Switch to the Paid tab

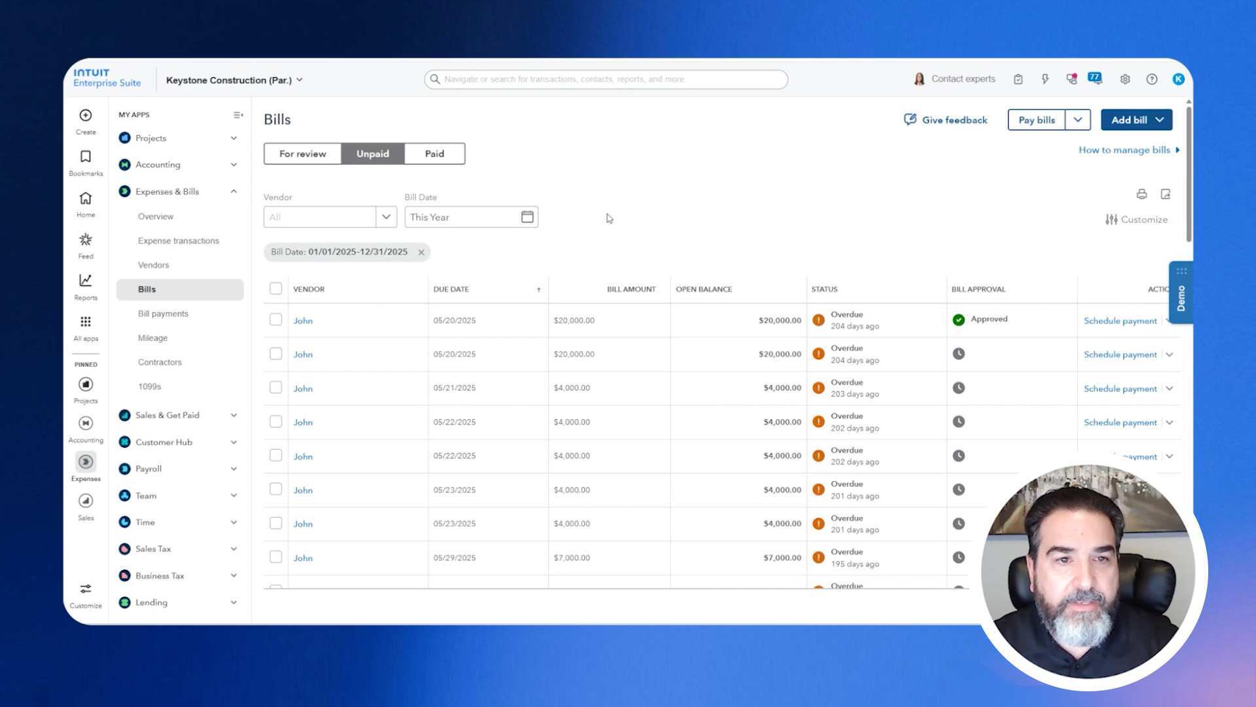[x=434, y=153]
